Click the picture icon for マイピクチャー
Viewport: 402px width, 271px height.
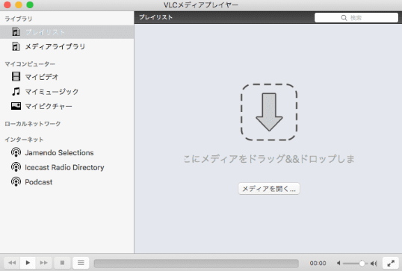pyautogui.click(x=16, y=106)
